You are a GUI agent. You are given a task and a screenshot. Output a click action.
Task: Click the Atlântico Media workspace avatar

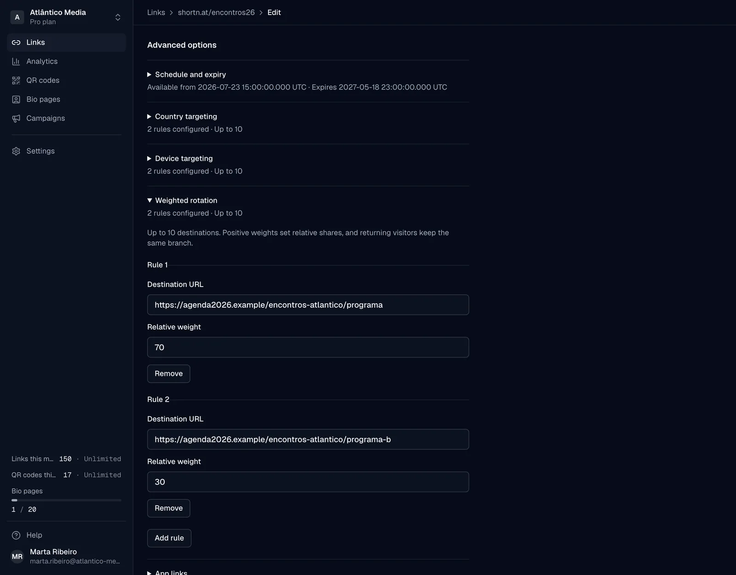(x=17, y=17)
